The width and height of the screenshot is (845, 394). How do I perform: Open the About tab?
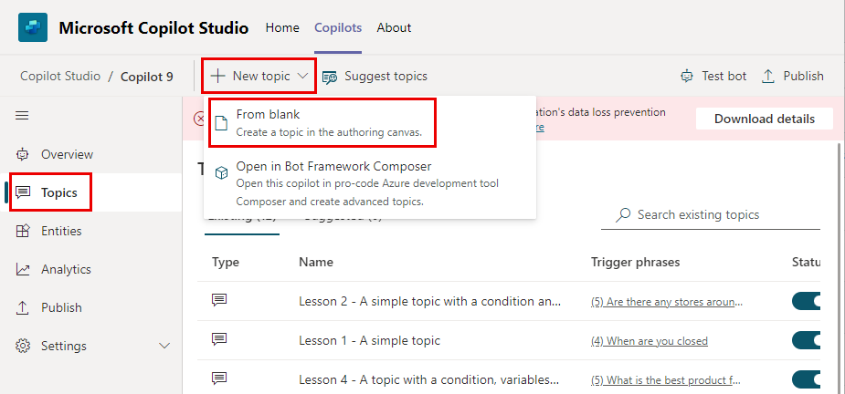394,27
